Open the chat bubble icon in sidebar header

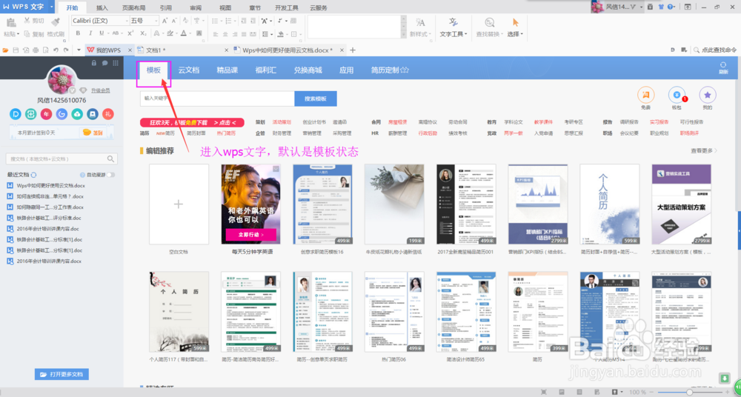point(104,63)
